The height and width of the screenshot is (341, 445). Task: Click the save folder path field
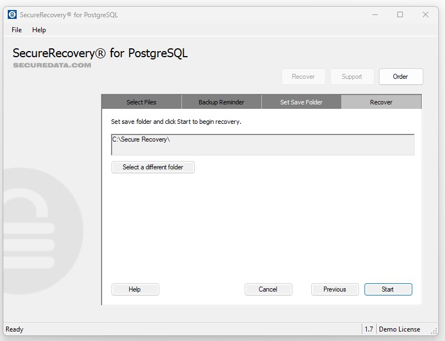(262, 144)
